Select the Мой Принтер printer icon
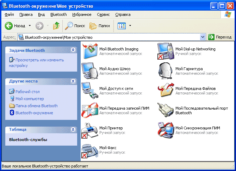Screen dimensions: 236x171 (90, 130)
